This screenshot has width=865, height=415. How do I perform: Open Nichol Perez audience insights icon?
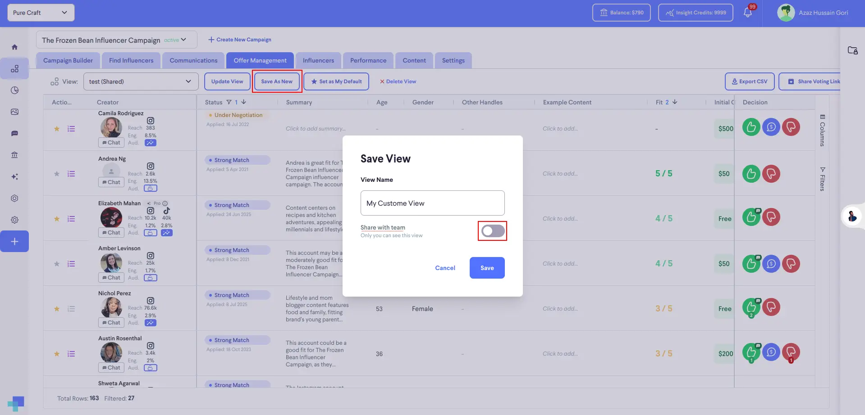click(151, 323)
